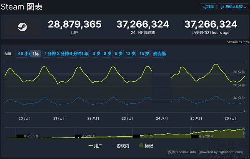Click the 24 八月 axis label

[x=162, y=118]
